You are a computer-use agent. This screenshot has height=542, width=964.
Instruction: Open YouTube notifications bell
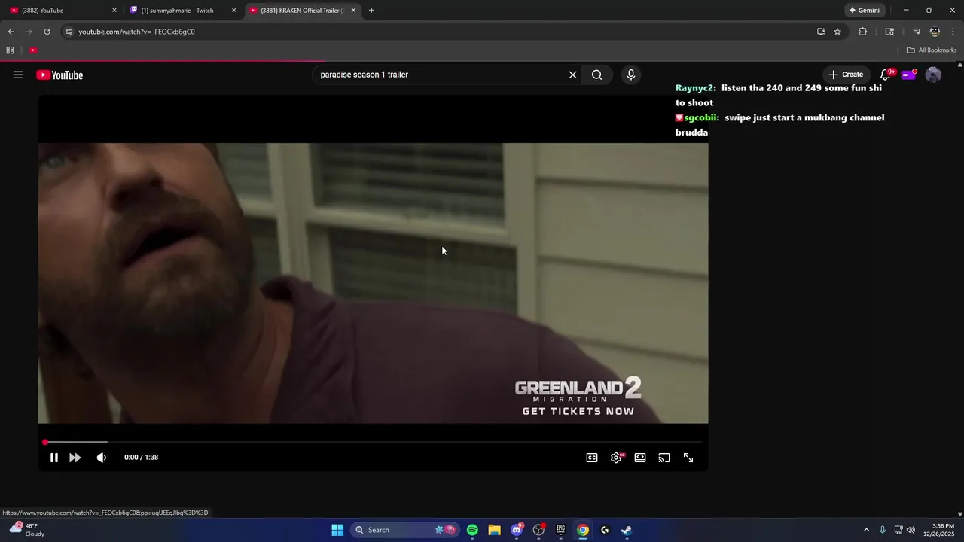pyautogui.click(x=886, y=75)
